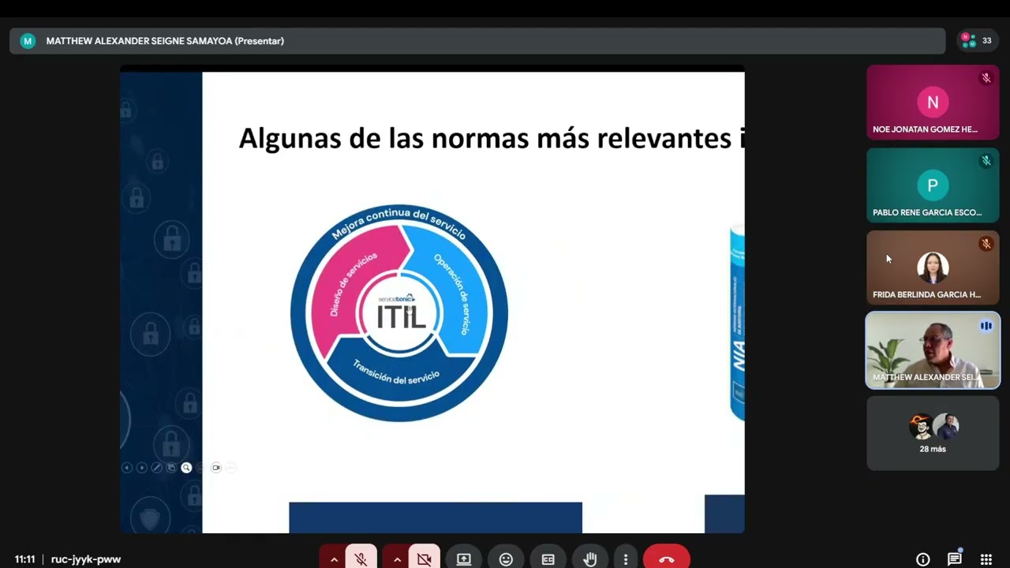Click speaking indicator on MATTHEW tile
This screenshot has height=568, width=1010.
pyautogui.click(x=986, y=326)
